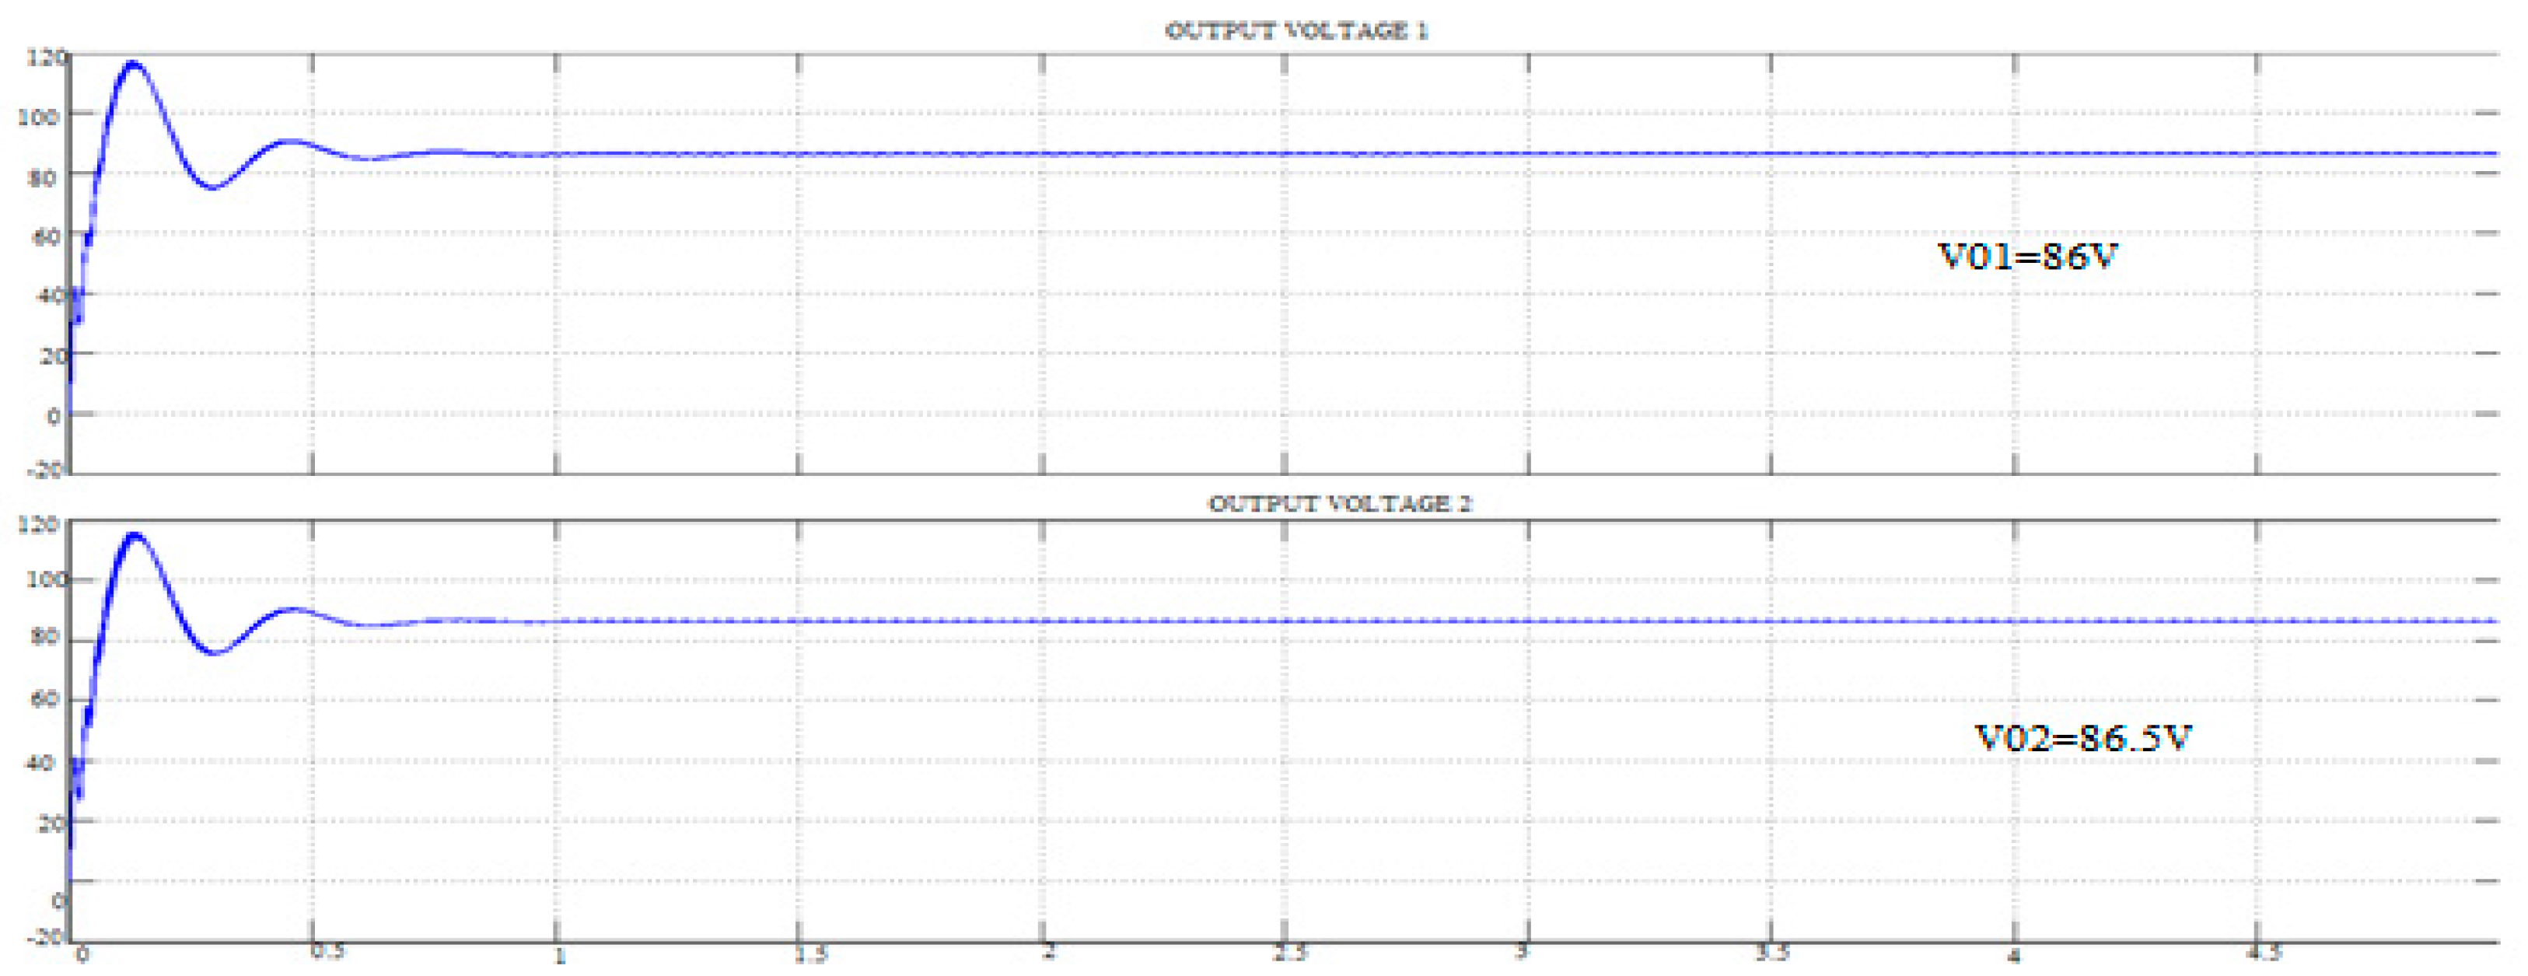Click first undershoot trough of bottom curve
Viewport: 2528px width, 976px height.
pos(215,653)
